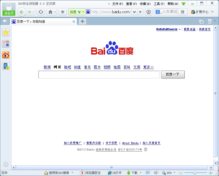Open the browser doctor (浏览器医生) tool
219x176 pixels.
point(90,172)
